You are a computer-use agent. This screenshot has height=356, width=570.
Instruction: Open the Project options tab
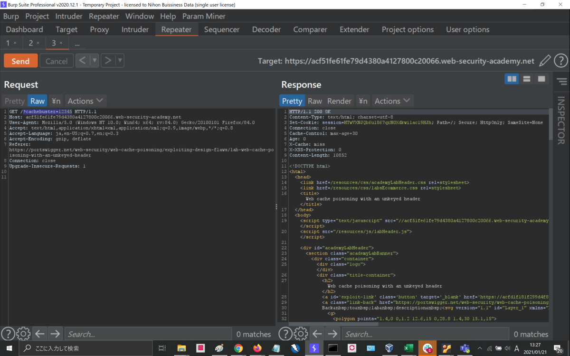point(408,29)
